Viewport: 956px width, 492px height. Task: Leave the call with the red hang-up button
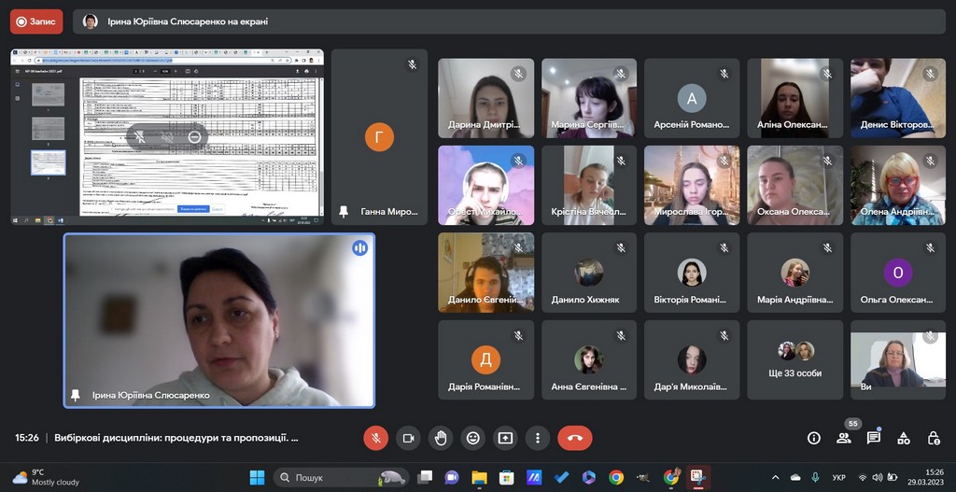click(x=574, y=438)
